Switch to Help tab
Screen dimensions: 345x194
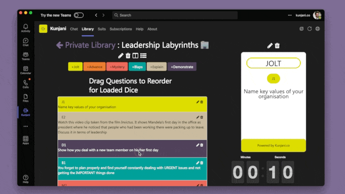[139, 29]
